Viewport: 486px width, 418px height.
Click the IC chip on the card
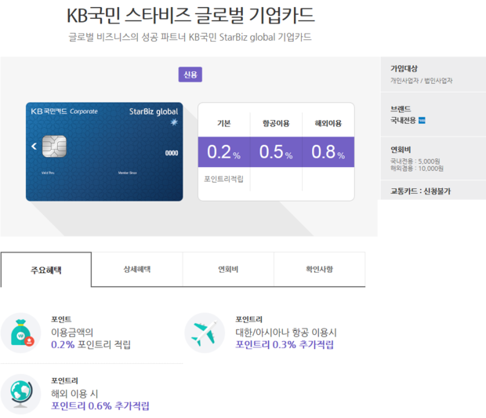[x=54, y=146]
